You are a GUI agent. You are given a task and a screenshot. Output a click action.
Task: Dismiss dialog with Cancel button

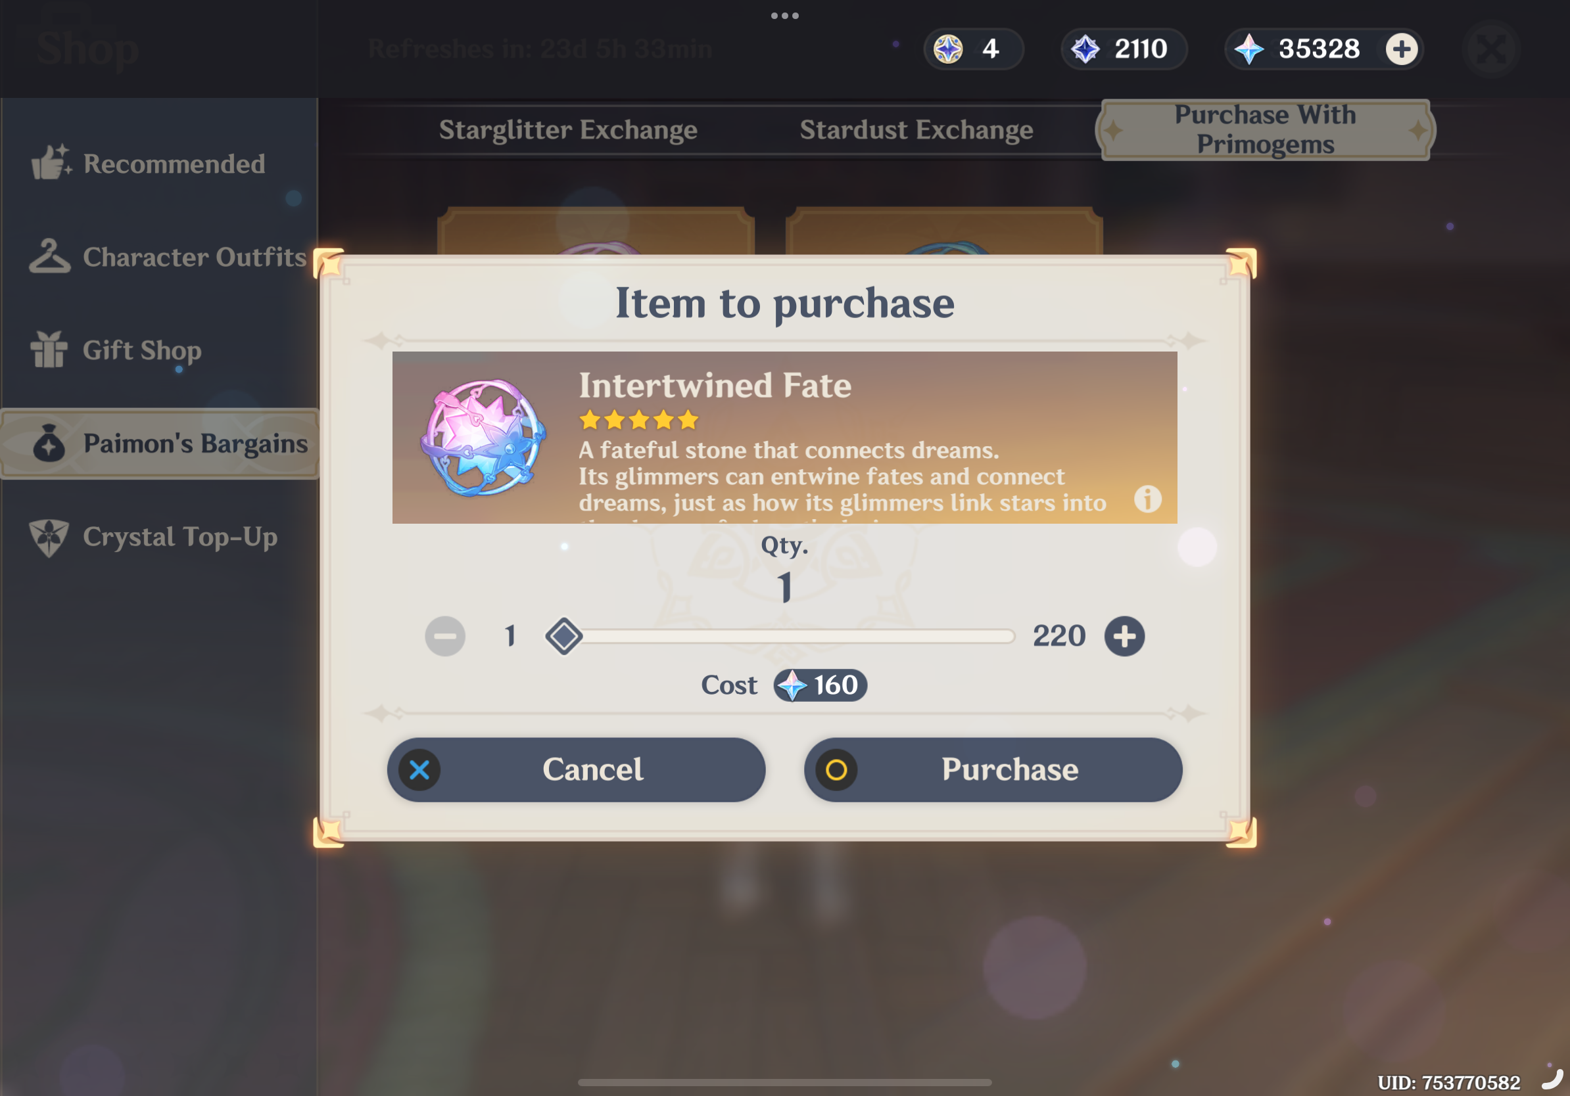click(x=576, y=769)
